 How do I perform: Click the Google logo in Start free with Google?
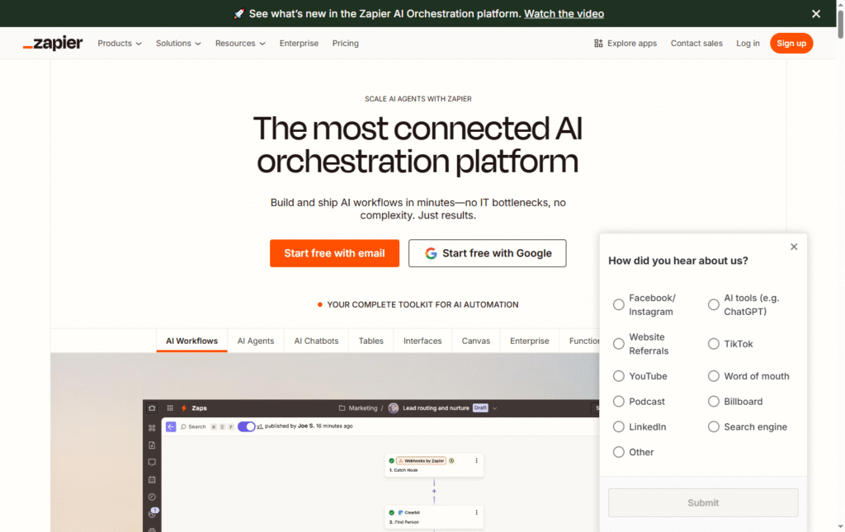[431, 253]
